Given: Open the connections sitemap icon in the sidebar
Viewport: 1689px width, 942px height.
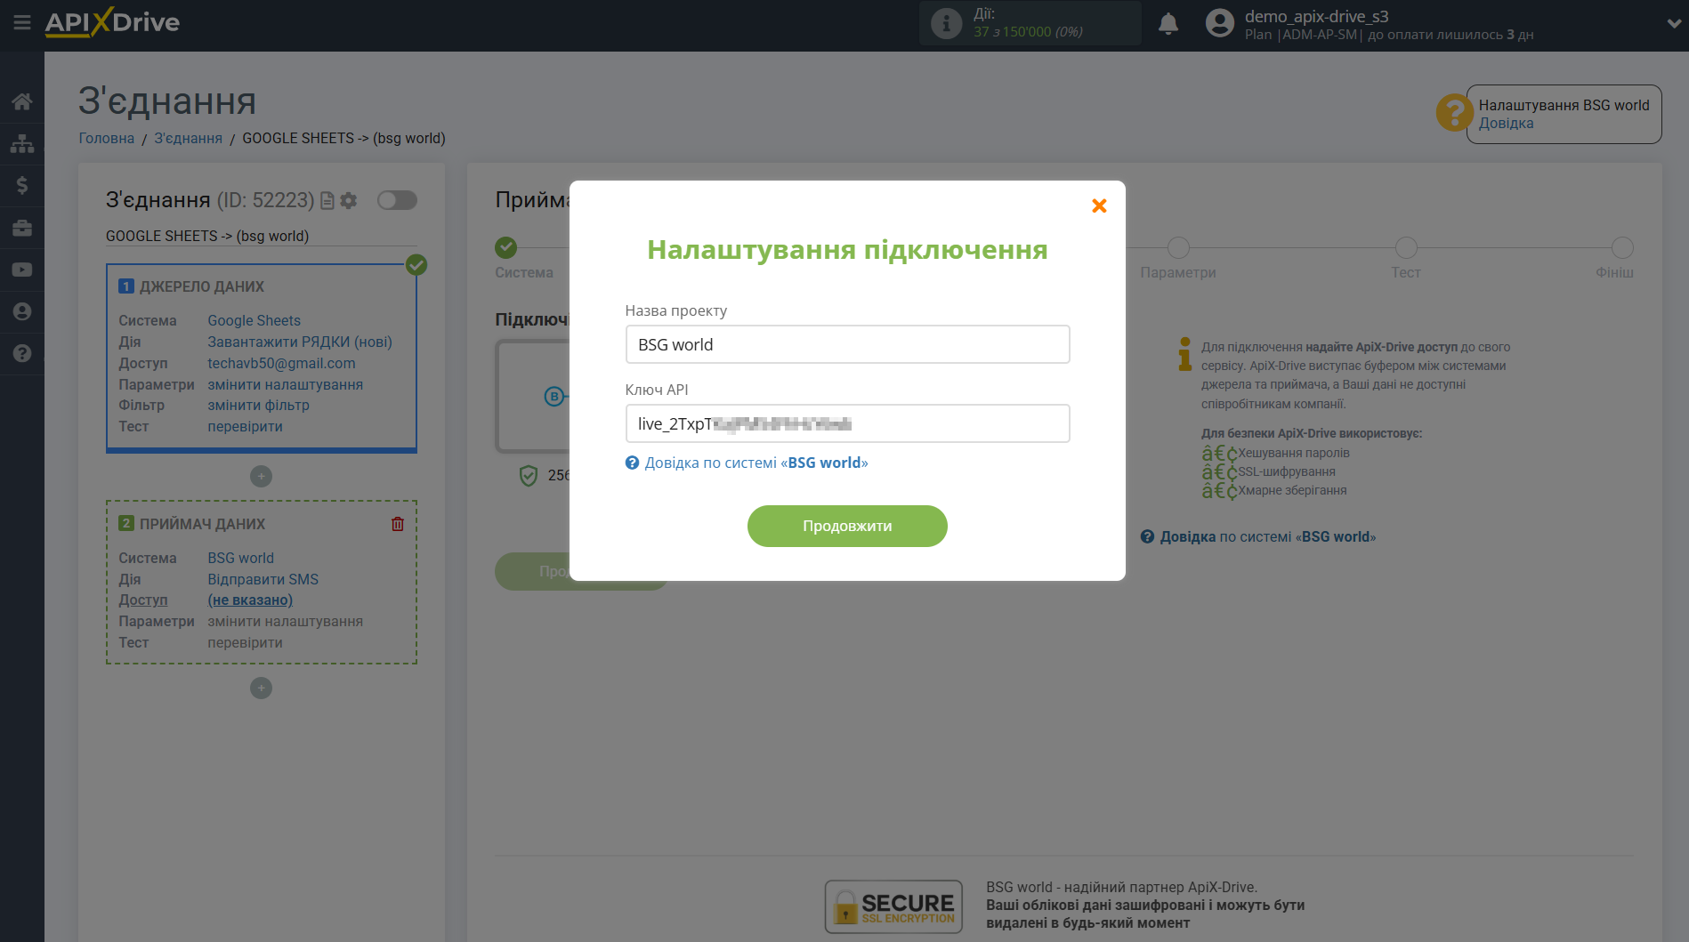Looking at the screenshot, I should coord(22,143).
